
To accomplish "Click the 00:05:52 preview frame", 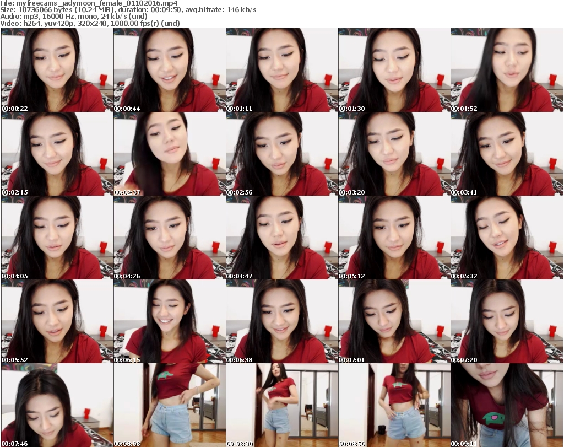I will click(57, 321).
